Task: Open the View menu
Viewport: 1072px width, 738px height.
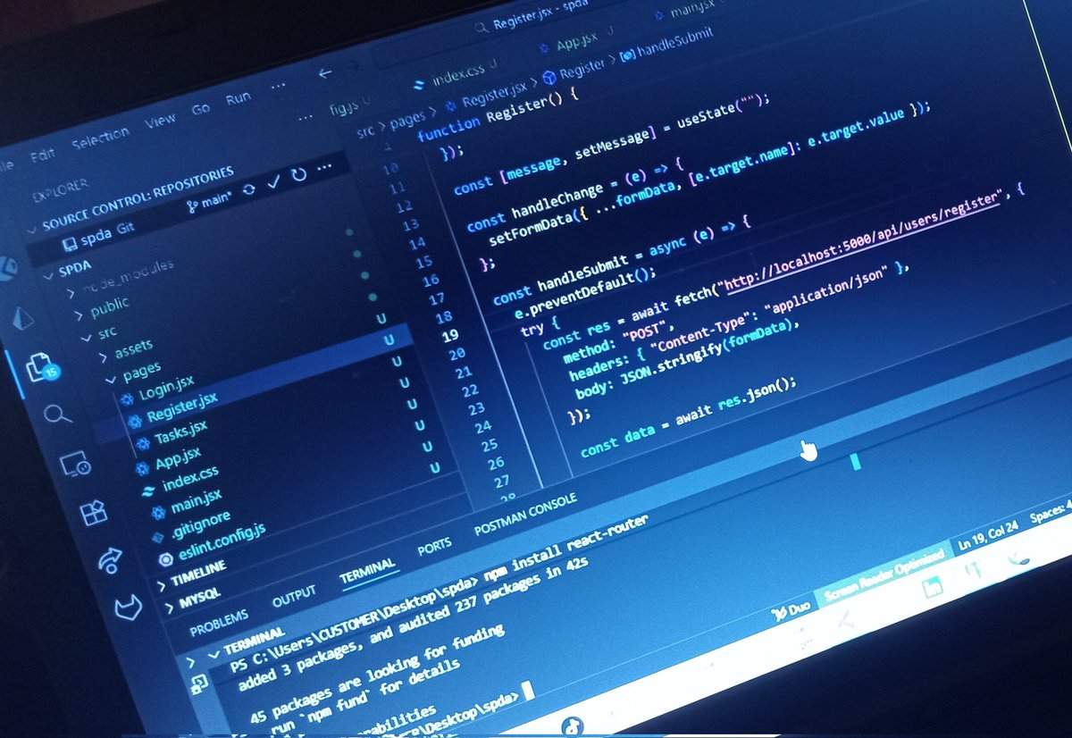Action: click(x=160, y=122)
